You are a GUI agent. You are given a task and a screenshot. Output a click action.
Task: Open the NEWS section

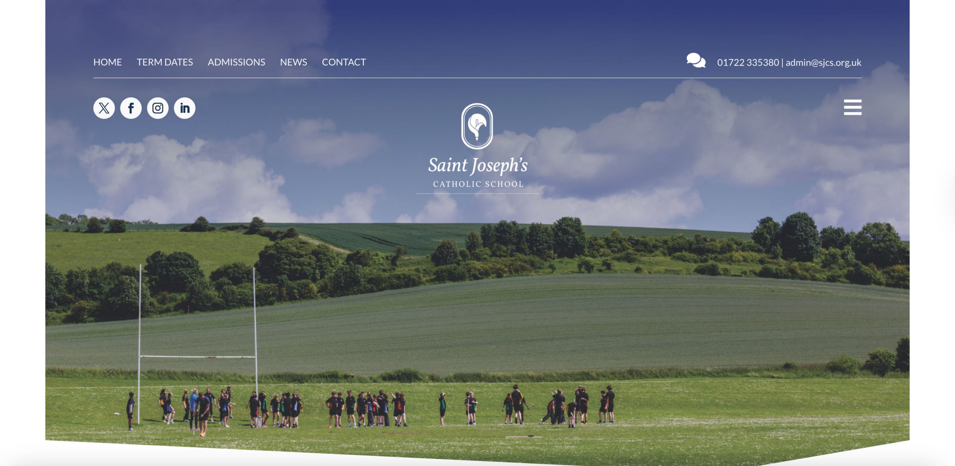click(x=293, y=62)
